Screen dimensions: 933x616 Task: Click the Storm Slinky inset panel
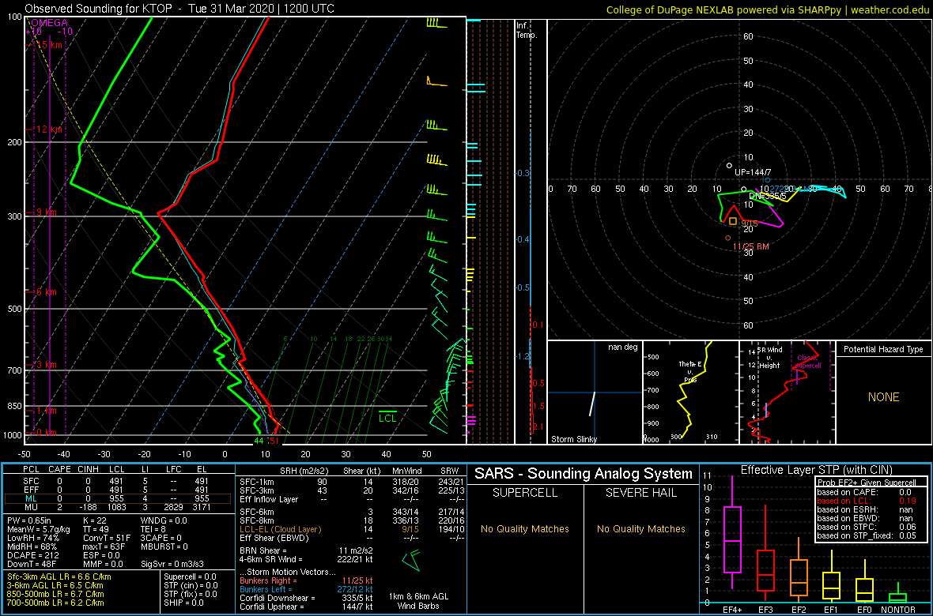595,393
